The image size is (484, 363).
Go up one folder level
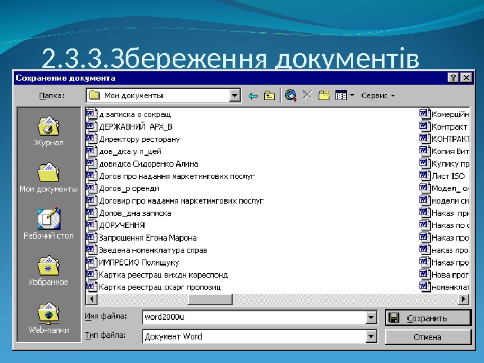coord(269,95)
